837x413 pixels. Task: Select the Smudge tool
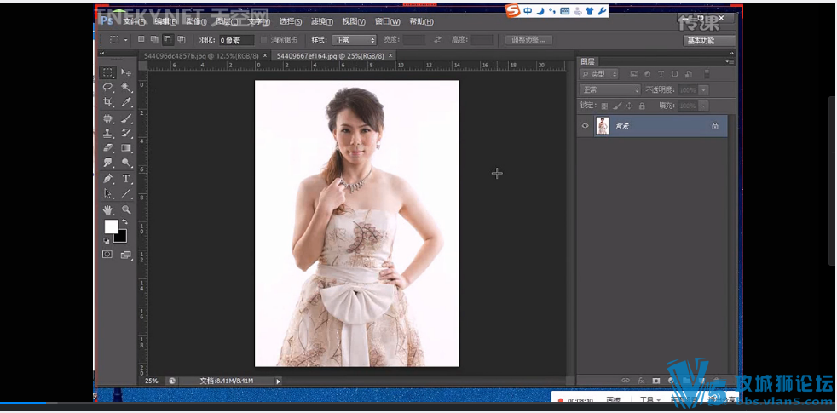click(x=108, y=162)
